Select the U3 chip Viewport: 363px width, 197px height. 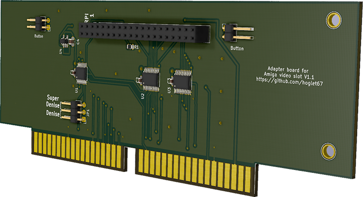coord(183,82)
